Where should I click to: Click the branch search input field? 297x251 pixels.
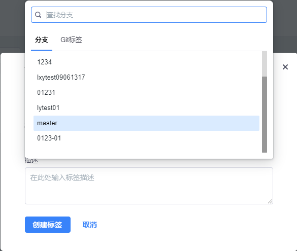[149, 15]
